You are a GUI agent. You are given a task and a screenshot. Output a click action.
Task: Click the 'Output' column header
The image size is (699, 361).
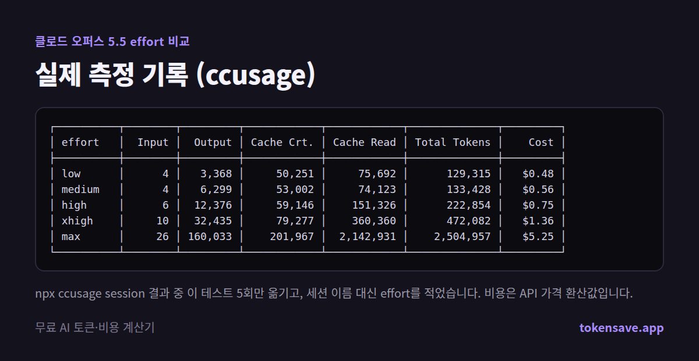coord(213,142)
